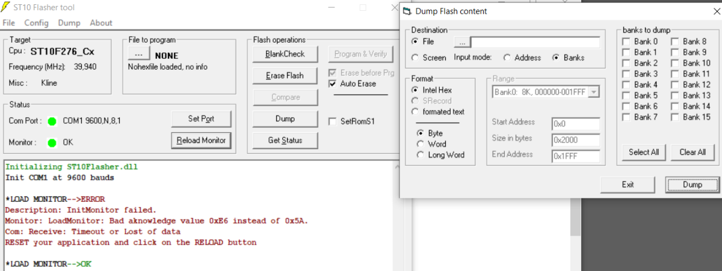Click COM1 9600,N,8,1 port text

pos(92,121)
